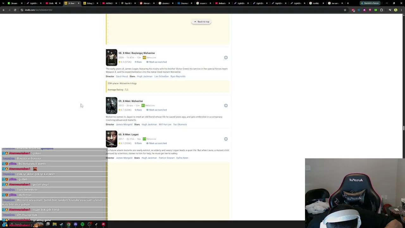Open 58. X-Men: Başlangıç Wolverine title link
The image size is (405, 228).
pyautogui.click(x=137, y=53)
